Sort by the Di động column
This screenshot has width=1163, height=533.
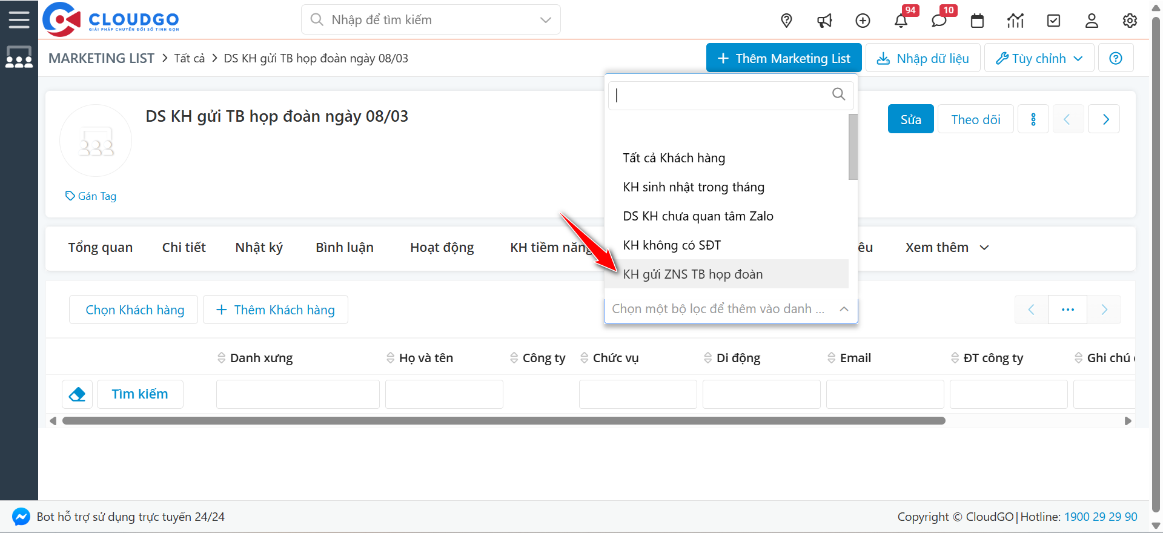pos(732,358)
